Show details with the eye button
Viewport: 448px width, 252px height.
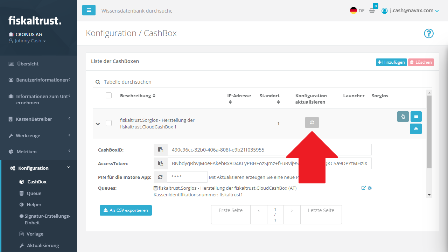tap(416, 129)
